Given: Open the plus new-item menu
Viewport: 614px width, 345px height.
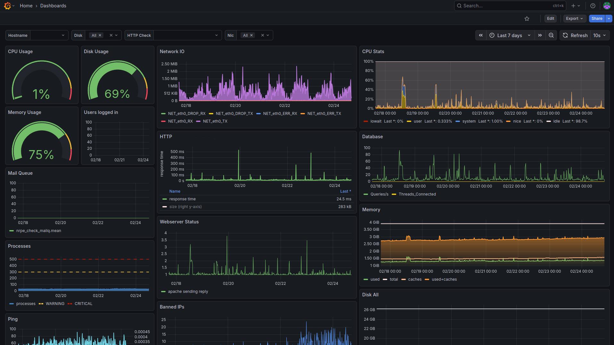Looking at the screenshot, I should tap(575, 6).
